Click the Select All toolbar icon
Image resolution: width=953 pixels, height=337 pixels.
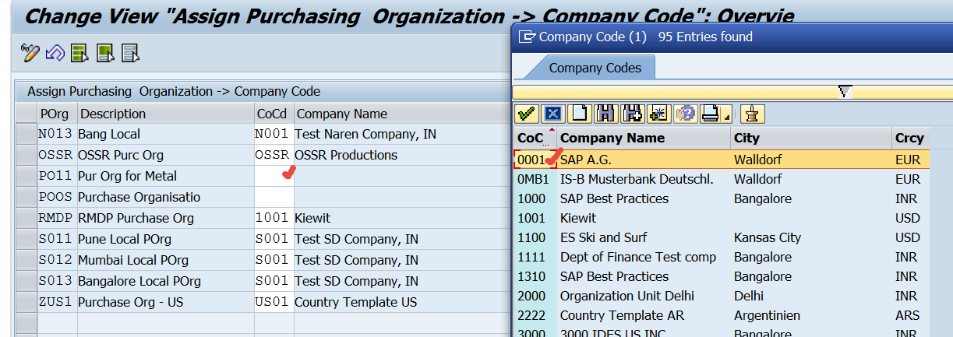click(79, 53)
